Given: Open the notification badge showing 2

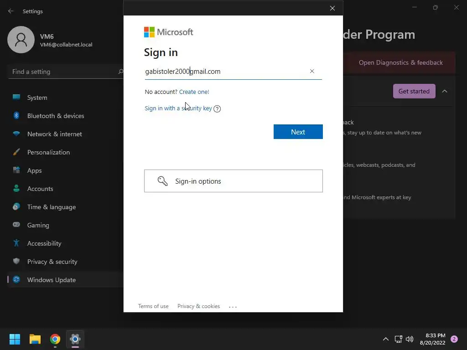Looking at the screenshot, I should coord(454,339).
